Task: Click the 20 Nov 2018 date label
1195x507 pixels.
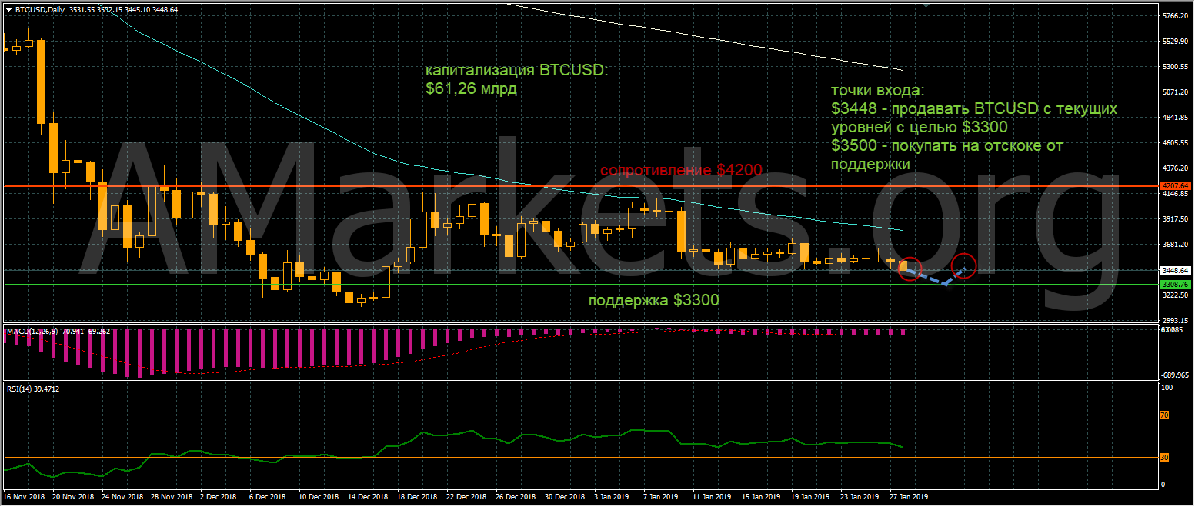Action: tap(75, 498)
